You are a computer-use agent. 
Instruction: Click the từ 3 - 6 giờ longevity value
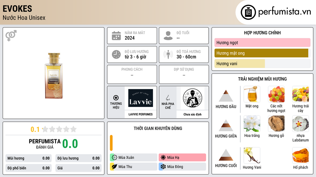[x=135, y=57]
